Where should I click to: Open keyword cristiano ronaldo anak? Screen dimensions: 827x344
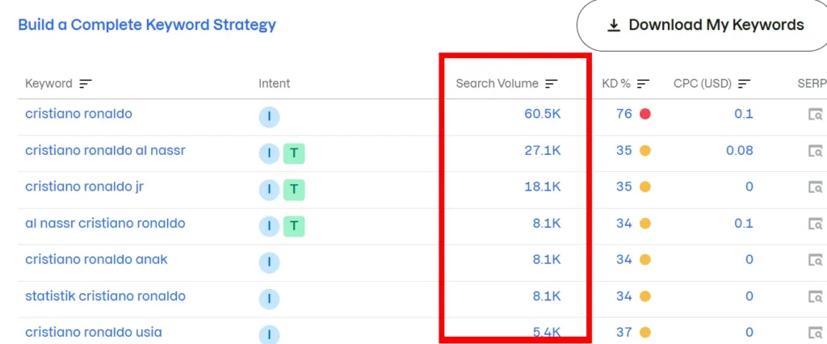97,259
